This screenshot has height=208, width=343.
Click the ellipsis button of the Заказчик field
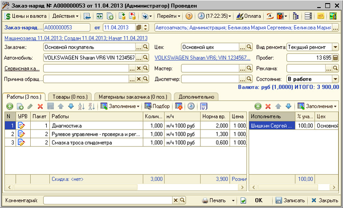(139, 47)
